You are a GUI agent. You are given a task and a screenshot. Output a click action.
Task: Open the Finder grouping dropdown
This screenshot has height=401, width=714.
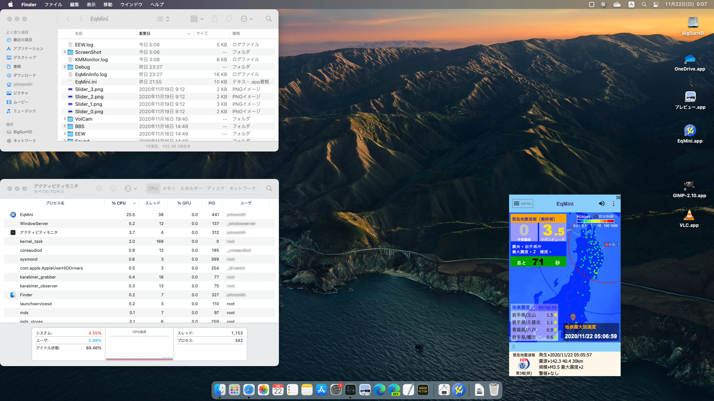click(197, 19)
